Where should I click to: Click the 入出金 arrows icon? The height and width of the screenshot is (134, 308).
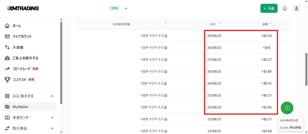8,47
